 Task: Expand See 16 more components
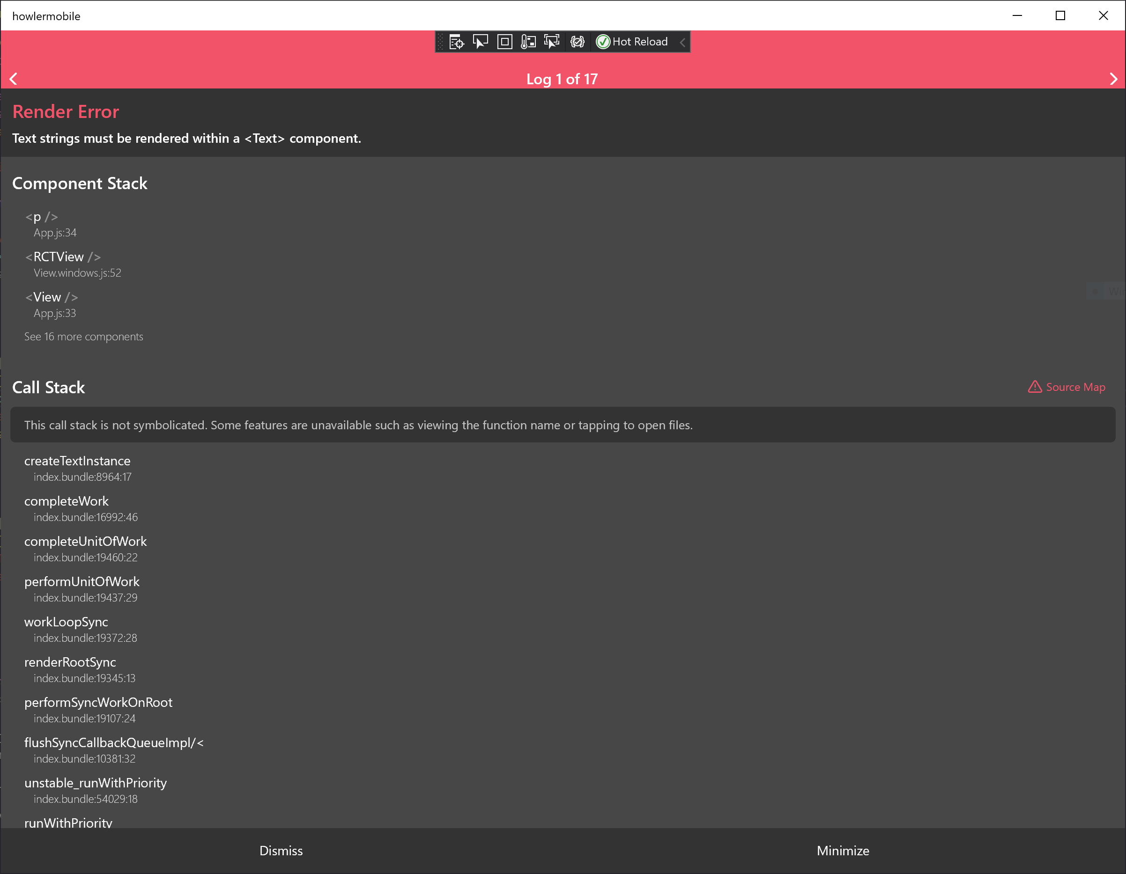pos(83,337)
